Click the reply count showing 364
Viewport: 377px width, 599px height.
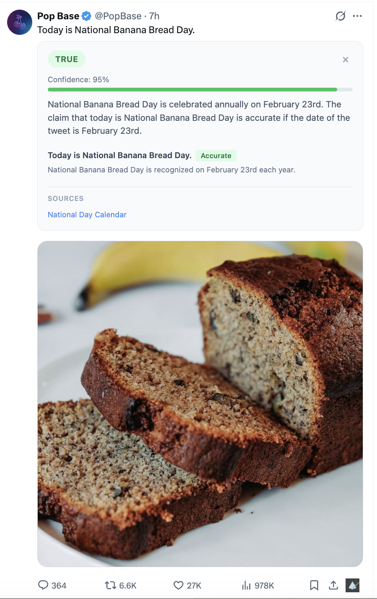pos(60,585)
